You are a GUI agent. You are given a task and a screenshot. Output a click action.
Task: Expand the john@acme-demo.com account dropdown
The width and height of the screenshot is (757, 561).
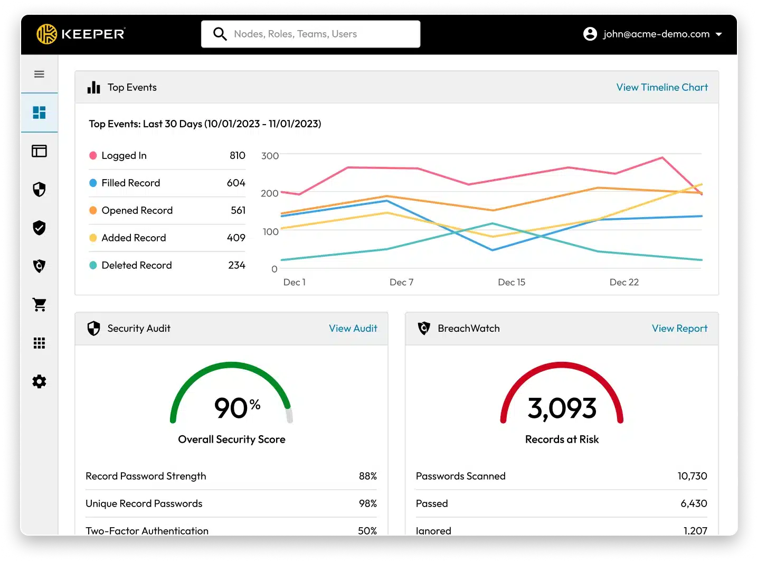point(718,34)
